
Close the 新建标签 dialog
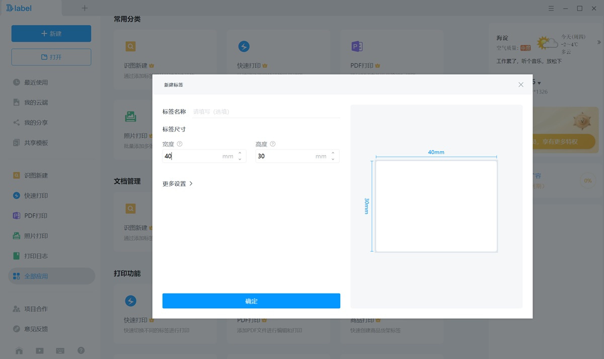(521, 85)
